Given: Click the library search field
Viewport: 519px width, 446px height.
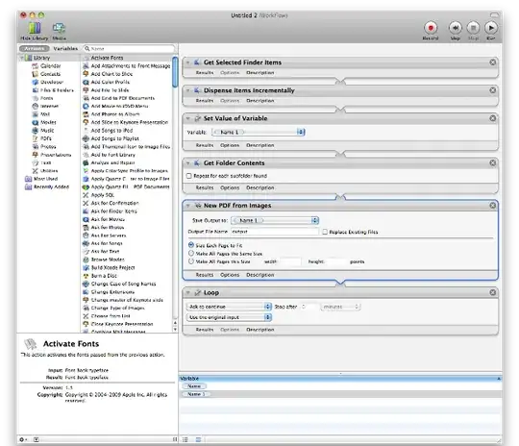Looking at the screenshot, I should 129,48.
